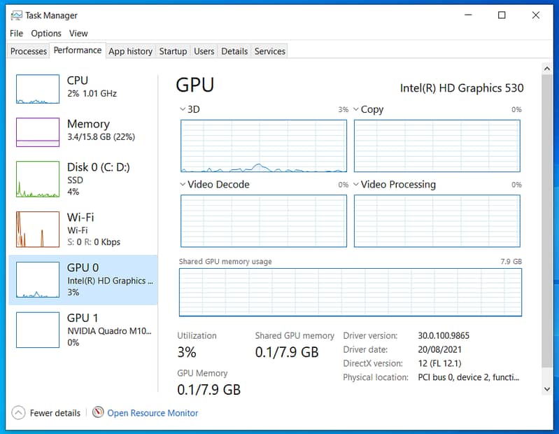Click the Open Resource Monitor link
The width and height of the screenshot is (559, 434).
pyautogui.click(x=153, y=413)
